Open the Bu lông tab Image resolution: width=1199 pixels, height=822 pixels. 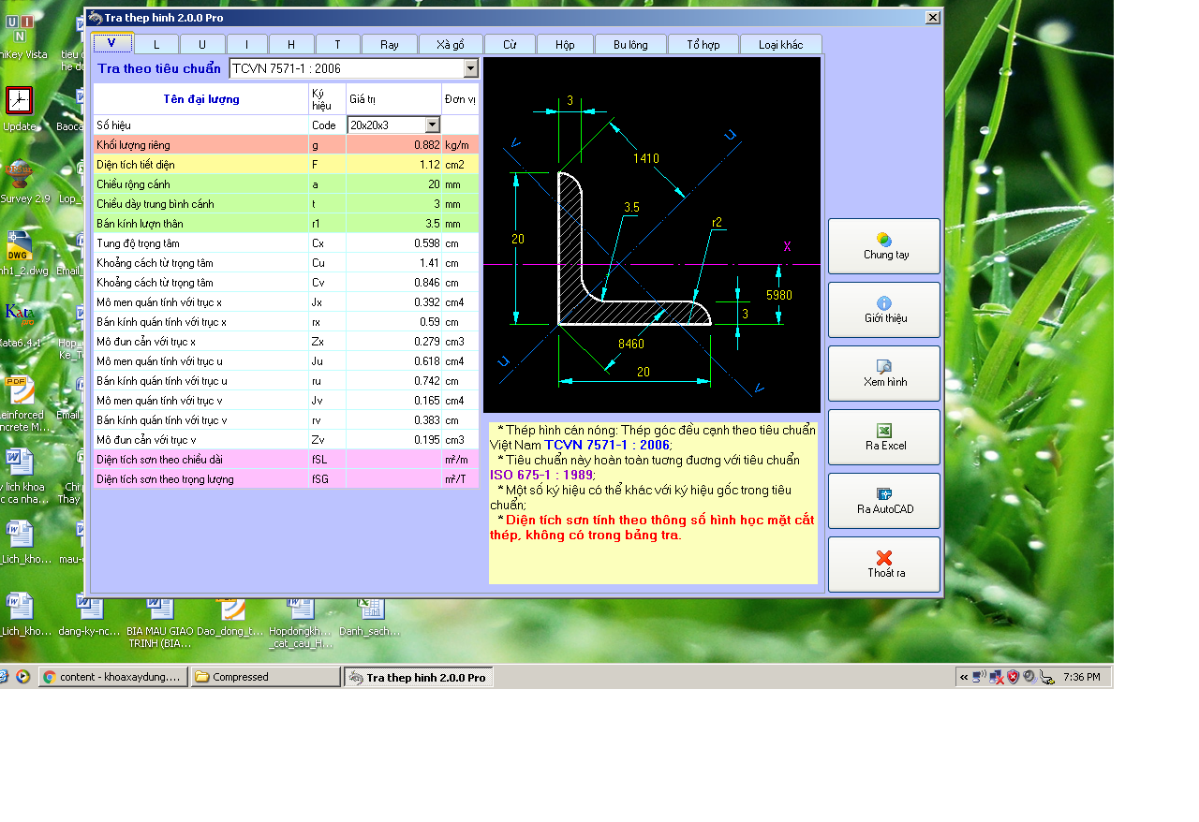point(630,45)
